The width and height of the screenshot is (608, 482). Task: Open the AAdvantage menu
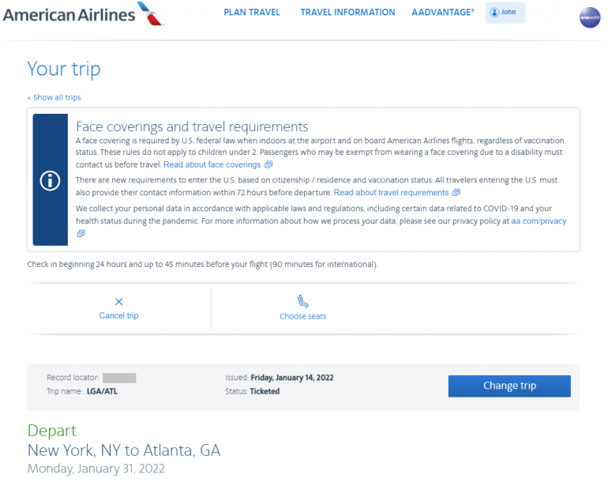point(443,13)
